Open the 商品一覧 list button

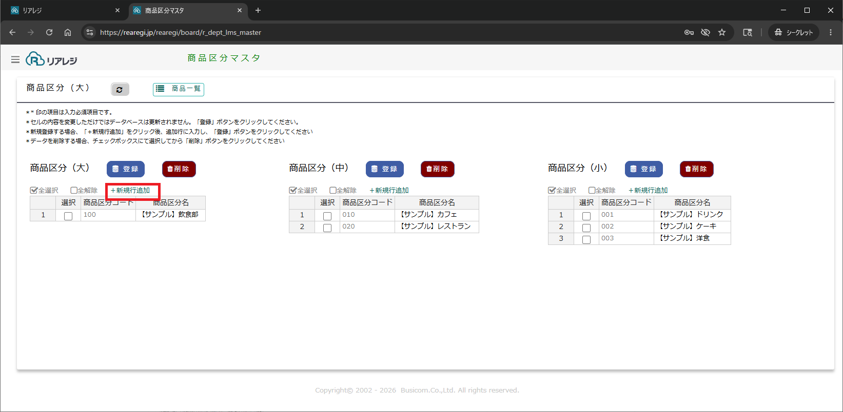click(179, 89)
